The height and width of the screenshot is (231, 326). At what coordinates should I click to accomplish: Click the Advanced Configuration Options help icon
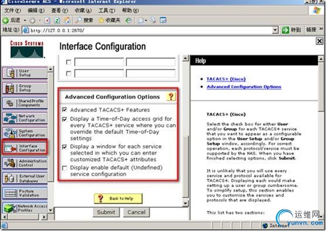[x=171, y=96]
